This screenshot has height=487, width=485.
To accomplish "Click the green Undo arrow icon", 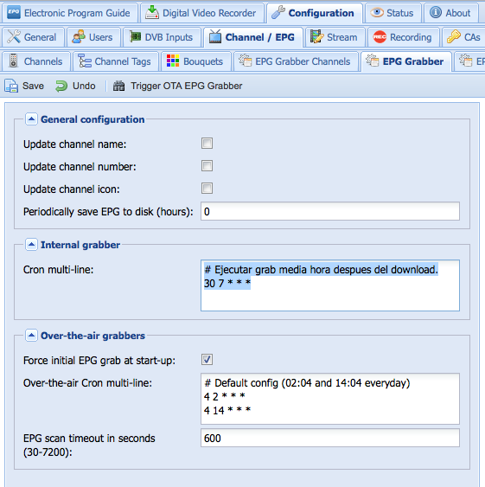I will (61, 86).
